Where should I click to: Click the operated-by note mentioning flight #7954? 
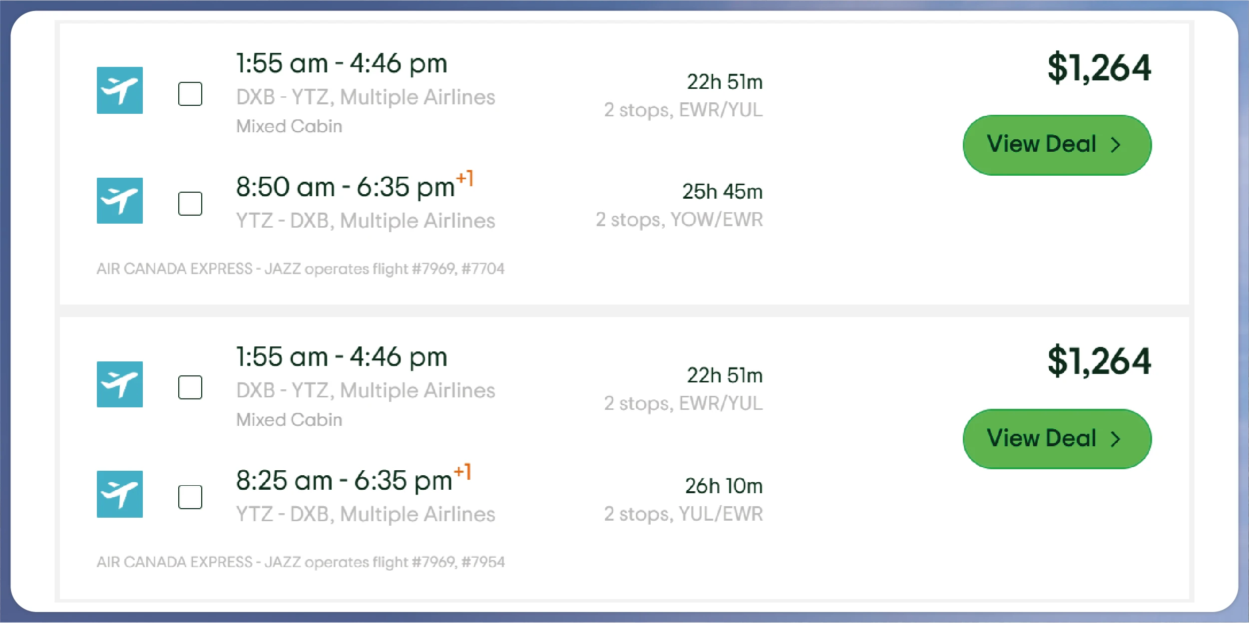[x=300, y=562]
